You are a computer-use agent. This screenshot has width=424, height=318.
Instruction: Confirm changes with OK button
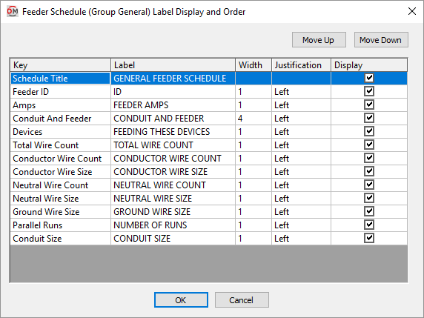click(181, 300)
